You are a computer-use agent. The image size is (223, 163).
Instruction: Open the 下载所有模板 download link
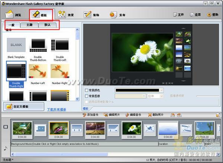point(56,109)
